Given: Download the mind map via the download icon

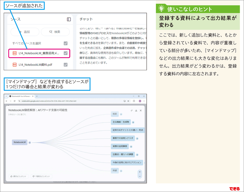Looking at the screenshot, I should click(136, 110).
